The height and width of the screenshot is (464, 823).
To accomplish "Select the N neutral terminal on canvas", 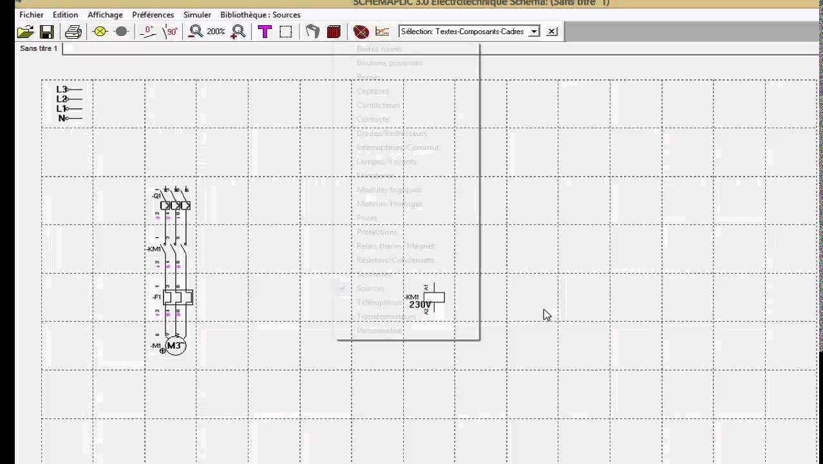I will pos(70,119).
